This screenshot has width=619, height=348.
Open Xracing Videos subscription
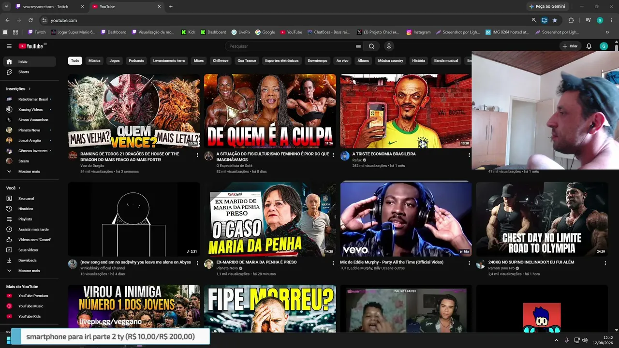(30, 110)
